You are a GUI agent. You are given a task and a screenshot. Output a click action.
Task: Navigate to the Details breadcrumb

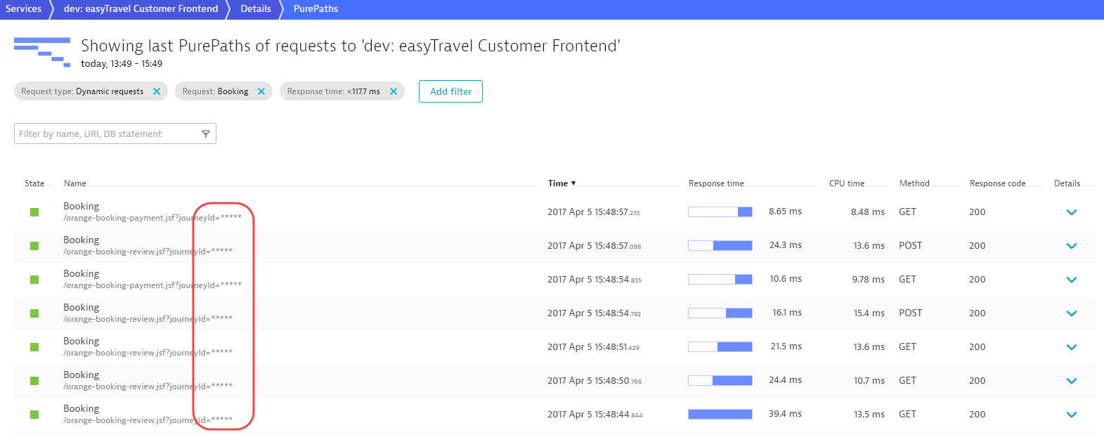(256, 9)
